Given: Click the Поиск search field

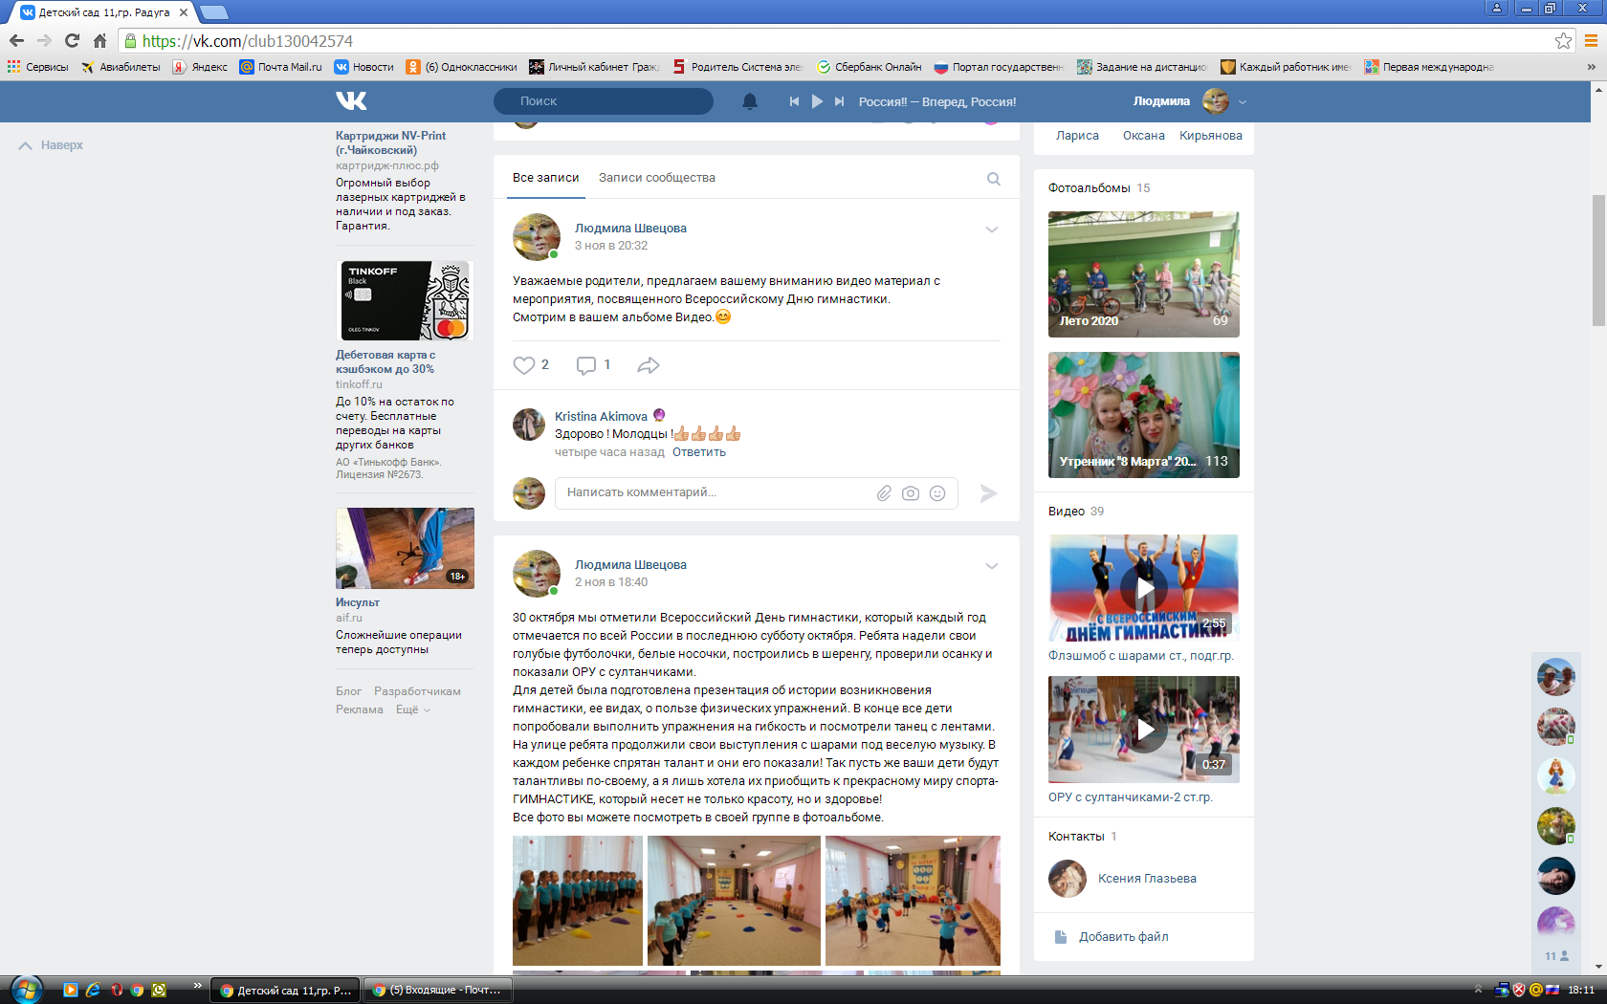Looking at the screenshot, I should (604, 101).
